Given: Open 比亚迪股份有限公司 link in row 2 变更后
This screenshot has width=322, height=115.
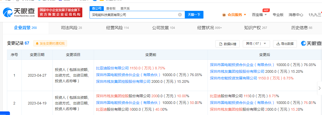Looking at the screenshot, I should coord(226,96).
